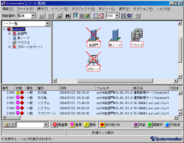Click the binoculars find icon
Image resolution: width=184 pixels, height=143 pixels.
68,16
